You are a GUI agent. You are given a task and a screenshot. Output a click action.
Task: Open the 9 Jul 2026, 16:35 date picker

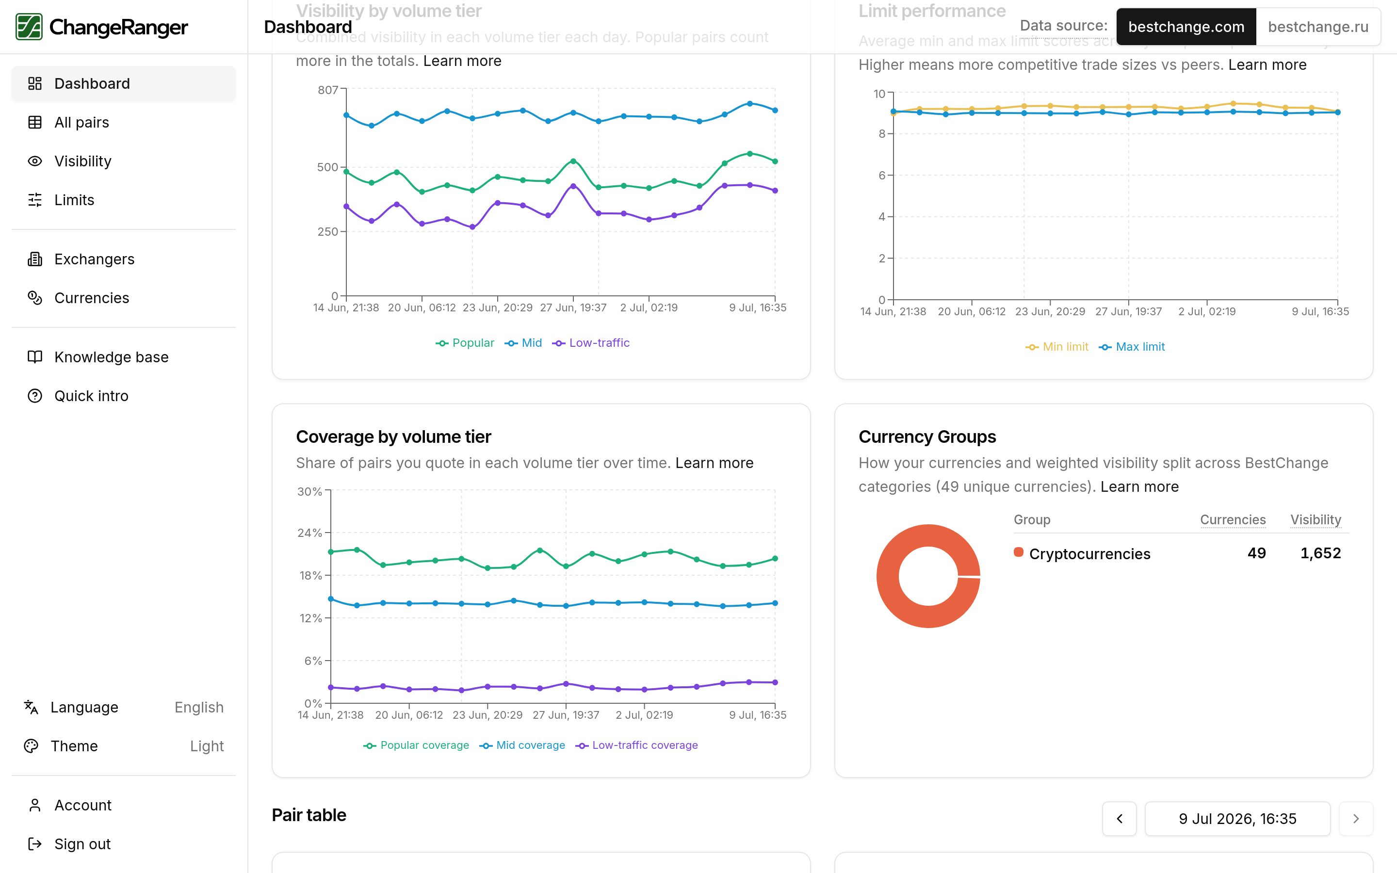tap(1237, 818)
